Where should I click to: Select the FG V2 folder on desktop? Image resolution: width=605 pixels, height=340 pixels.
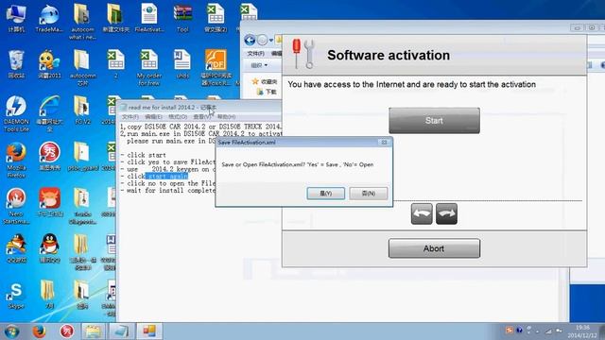82,110
